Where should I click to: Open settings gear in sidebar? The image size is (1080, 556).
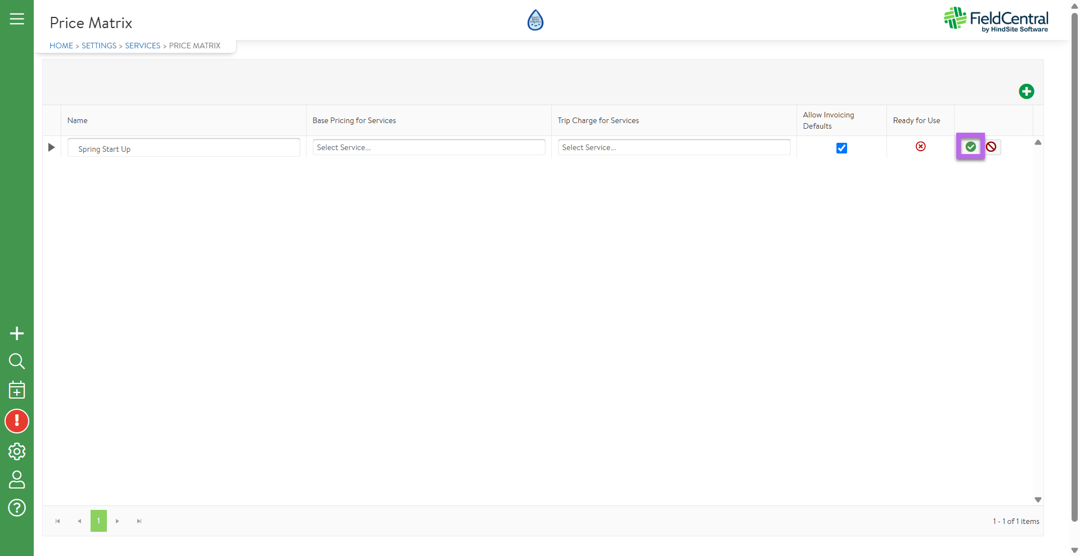tap(17, 451)
